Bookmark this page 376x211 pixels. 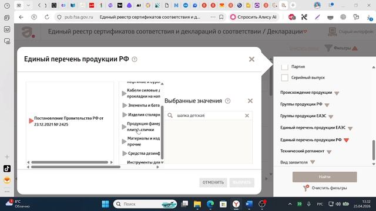(x=221, y=17)
